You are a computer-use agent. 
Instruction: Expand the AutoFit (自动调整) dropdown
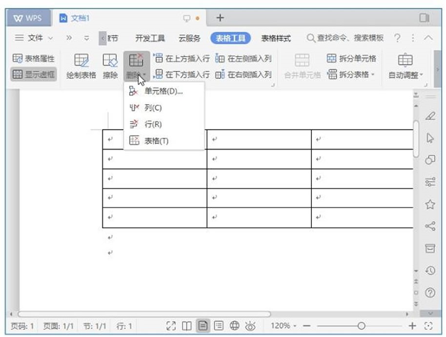[x=405, y=75]
